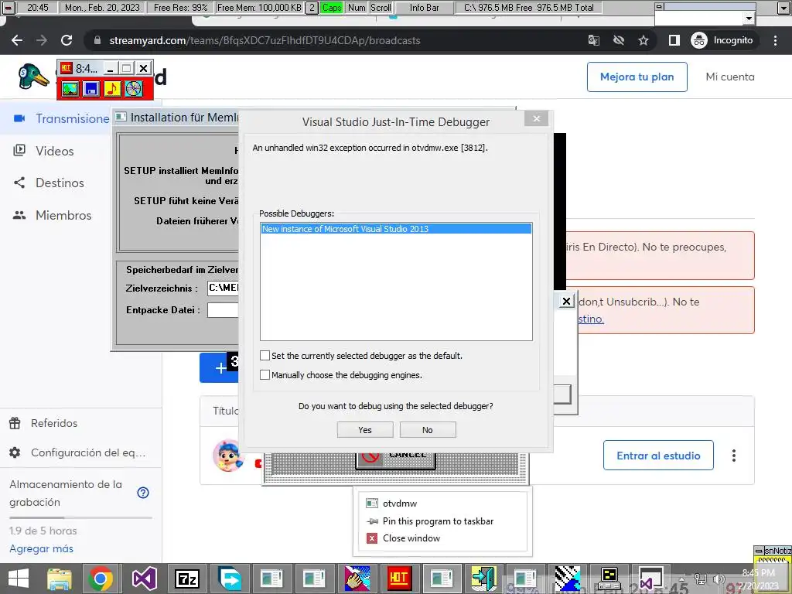
Task: Open Visual Studio from the taskbar
Action: (144, 579)
